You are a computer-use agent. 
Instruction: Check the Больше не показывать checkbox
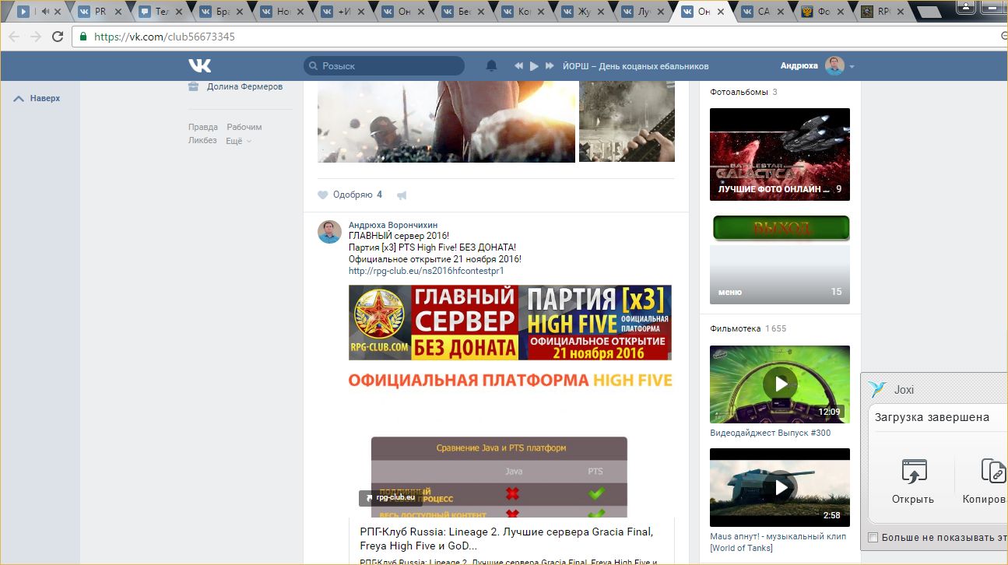point(873,537)
